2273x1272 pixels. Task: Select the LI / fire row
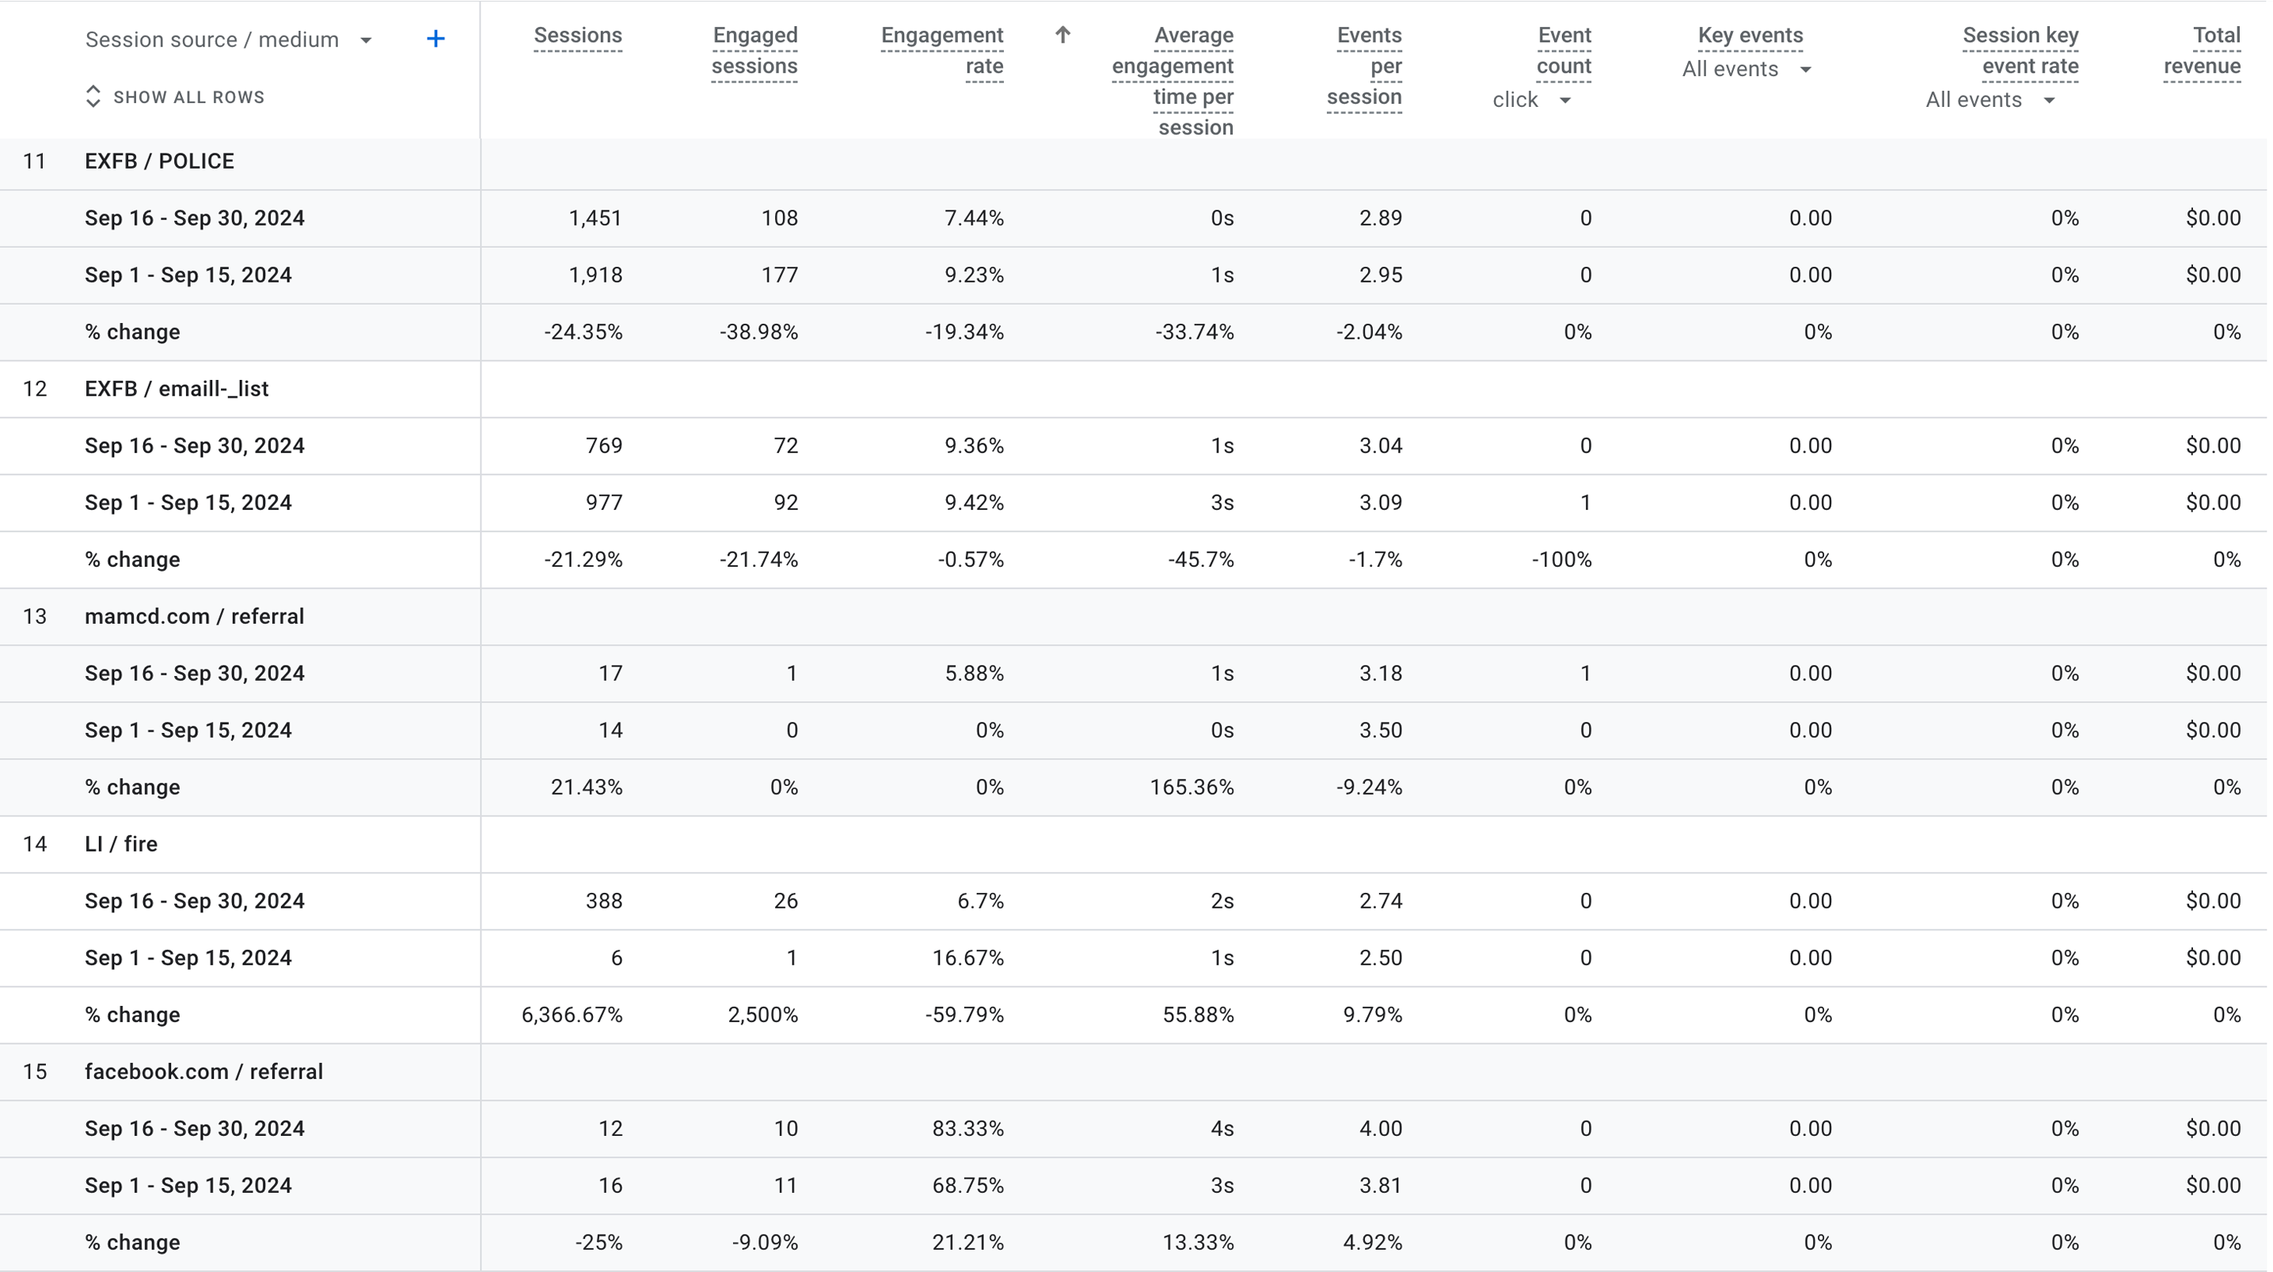(x=121, y=845)
